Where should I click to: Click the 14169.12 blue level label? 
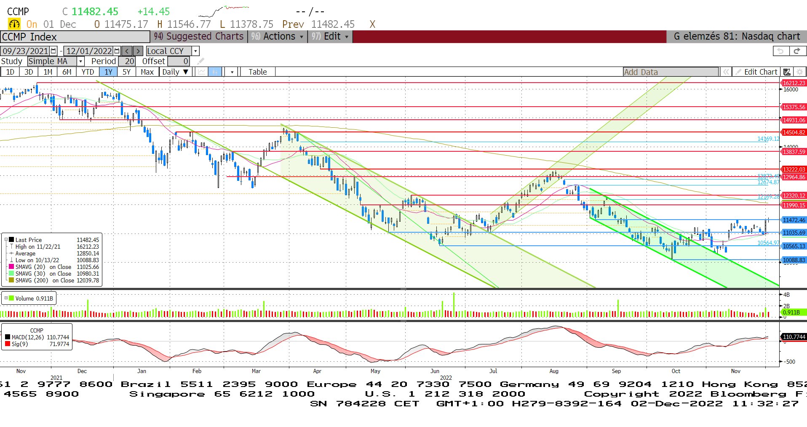768,139
